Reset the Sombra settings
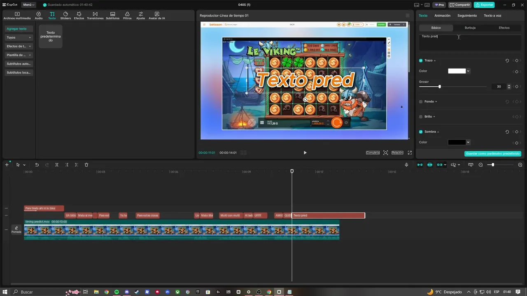The width and height of the screenshot is (527, 296). coord(507,132)
